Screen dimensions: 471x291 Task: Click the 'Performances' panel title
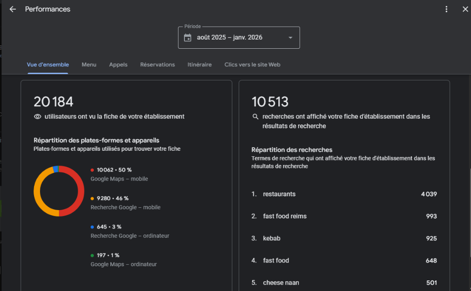(x=47, y=9)
